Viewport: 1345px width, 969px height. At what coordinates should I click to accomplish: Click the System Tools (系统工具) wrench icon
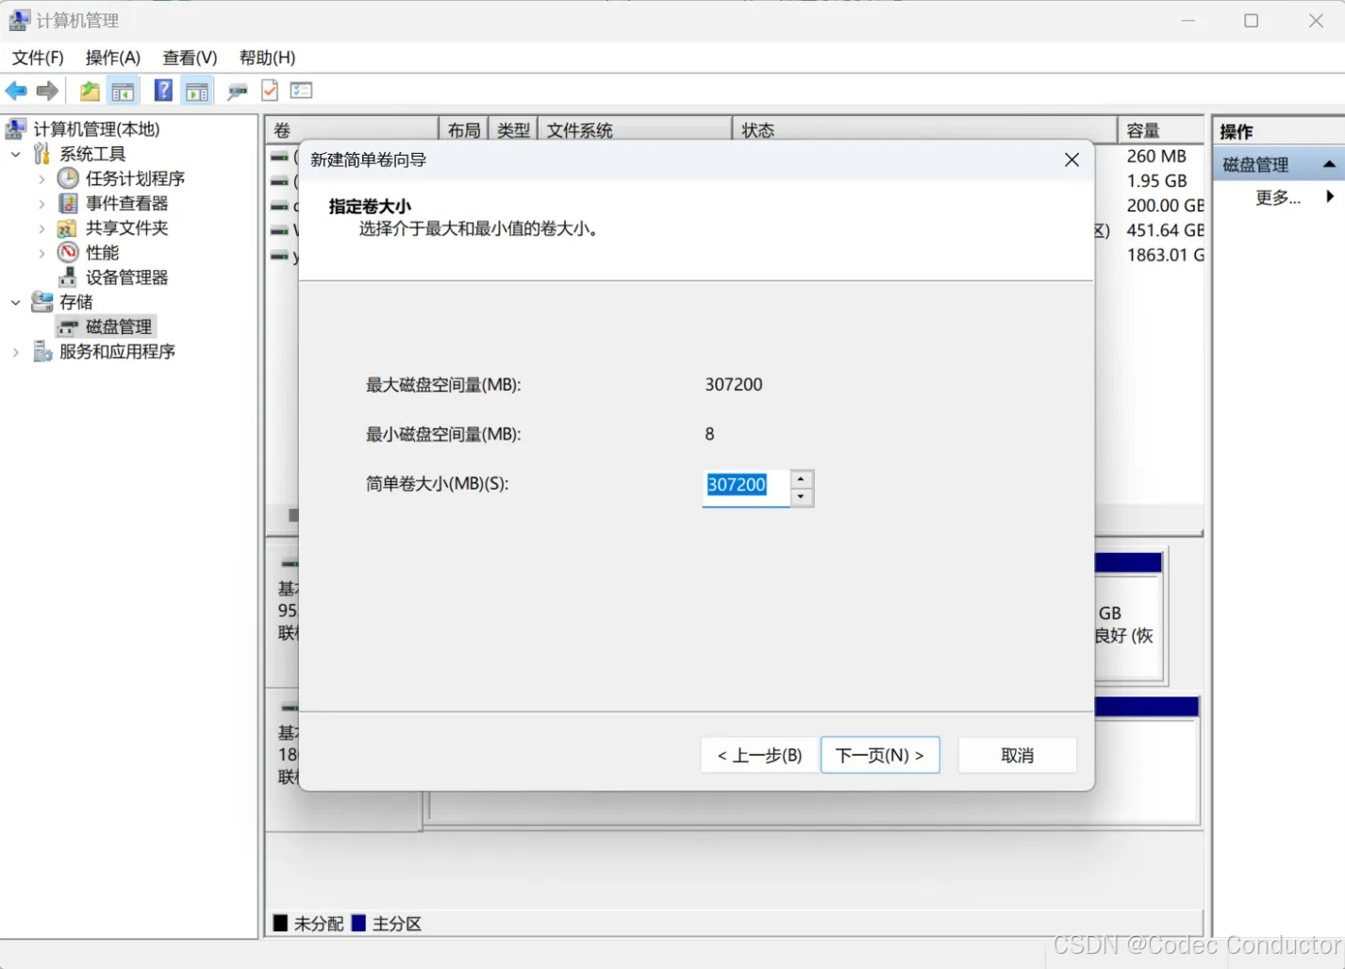(42, 153)
